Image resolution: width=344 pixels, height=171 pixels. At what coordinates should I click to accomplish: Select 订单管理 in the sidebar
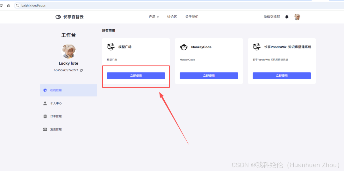[x=68, y=116]
